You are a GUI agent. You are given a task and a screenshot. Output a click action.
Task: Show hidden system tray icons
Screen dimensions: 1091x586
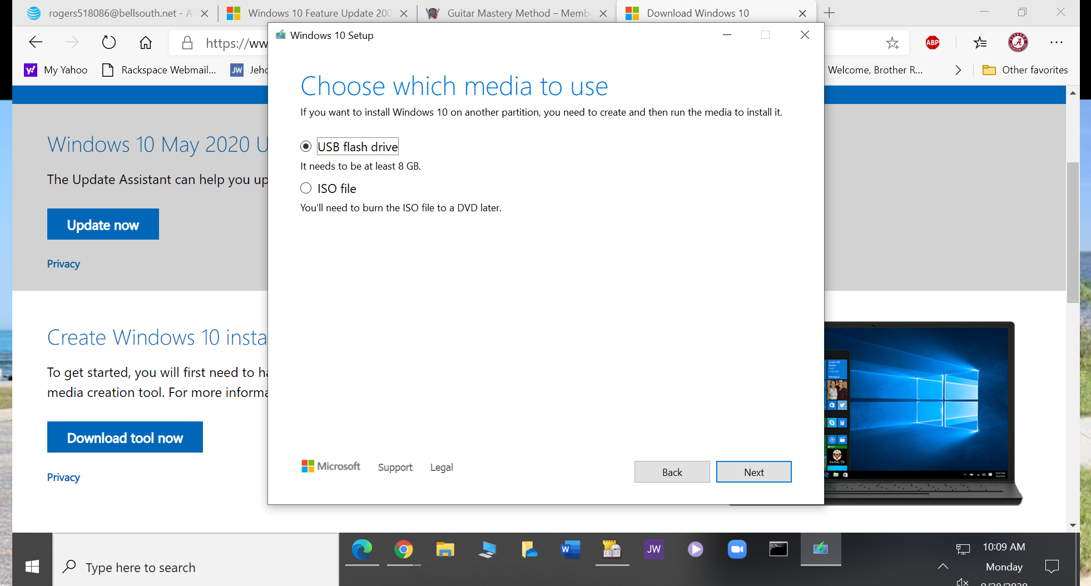(943, 567)
